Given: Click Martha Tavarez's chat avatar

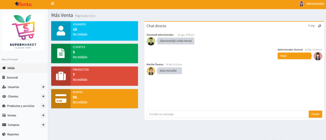Looking at the screenshot, I should (151, 71).
